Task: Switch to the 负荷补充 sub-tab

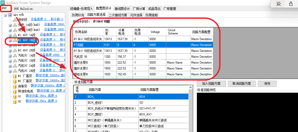Action: (x=78, y=15)
